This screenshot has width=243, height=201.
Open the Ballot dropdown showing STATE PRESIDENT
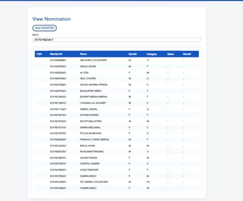click(116, 40)
